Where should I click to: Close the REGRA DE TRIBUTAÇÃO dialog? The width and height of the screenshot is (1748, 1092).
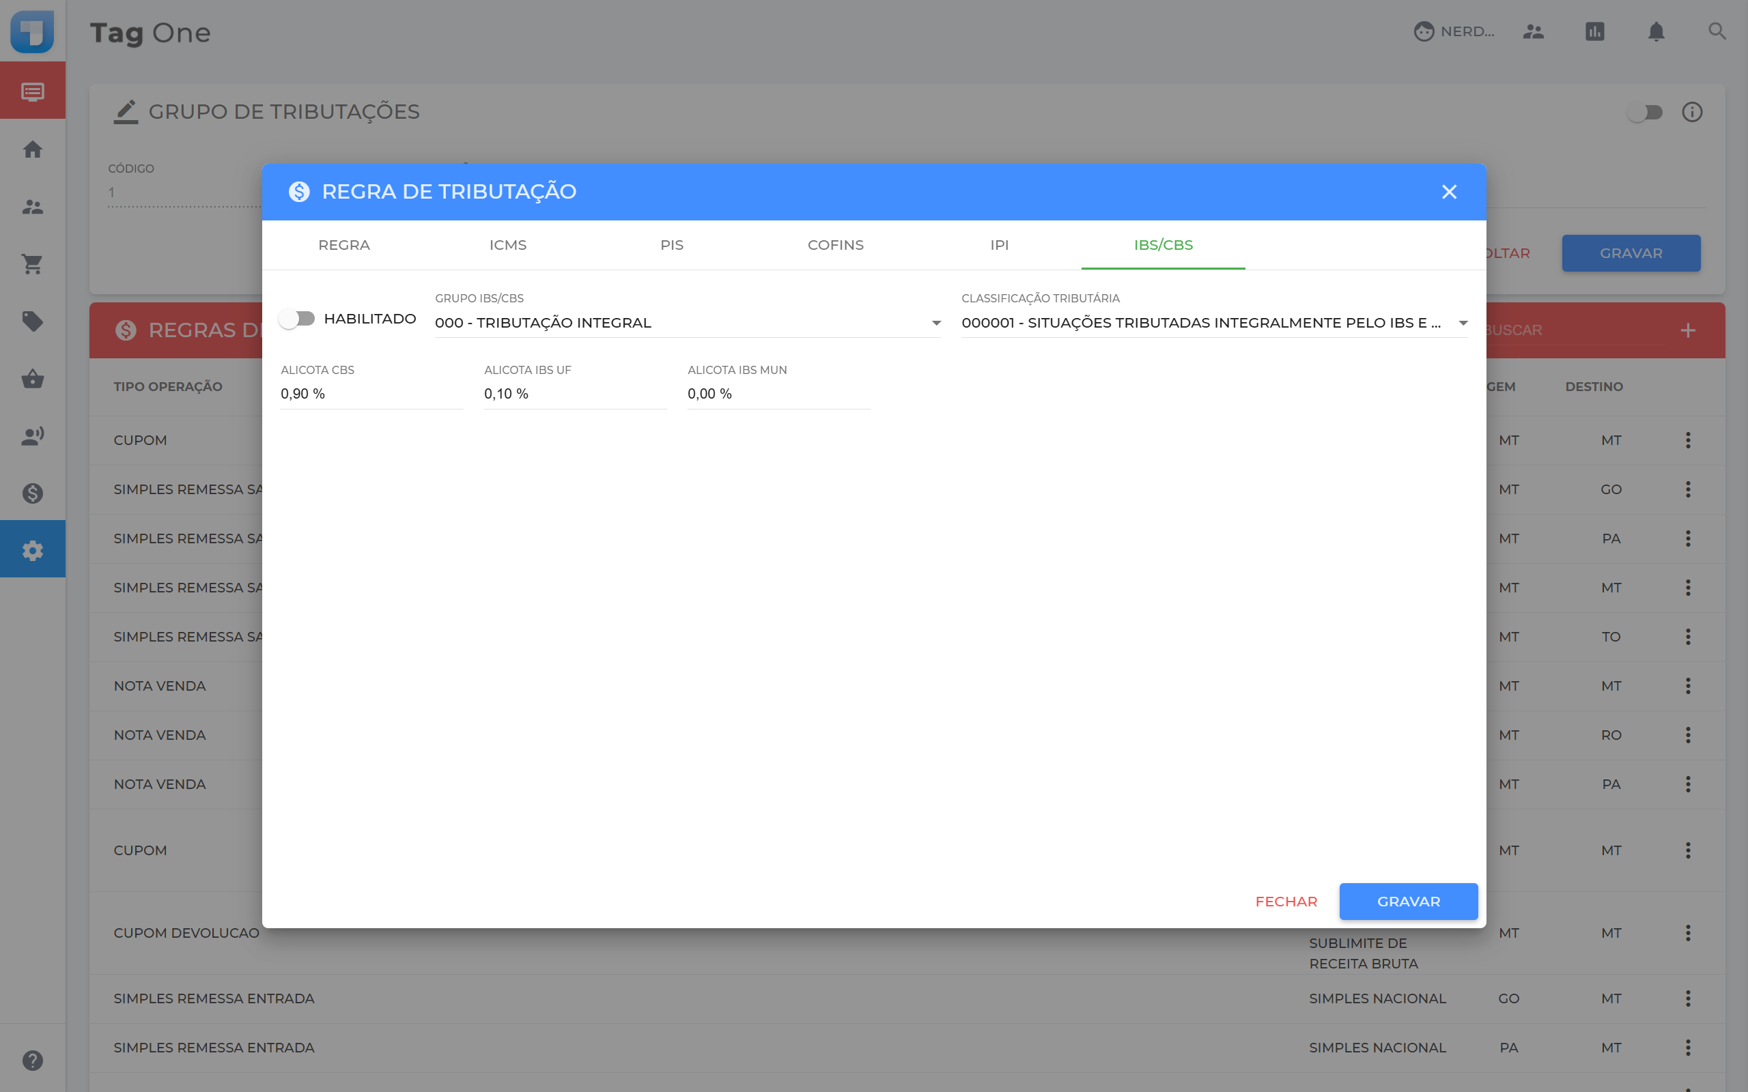1448,191
